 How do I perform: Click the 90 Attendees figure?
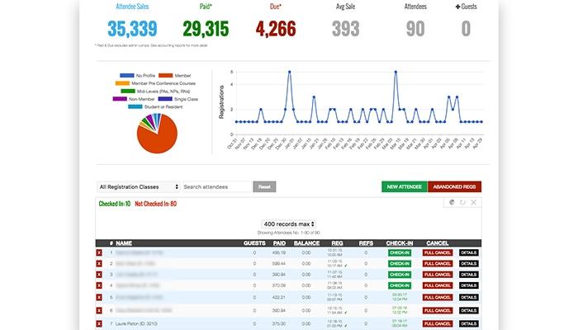[x=415, y=29]
